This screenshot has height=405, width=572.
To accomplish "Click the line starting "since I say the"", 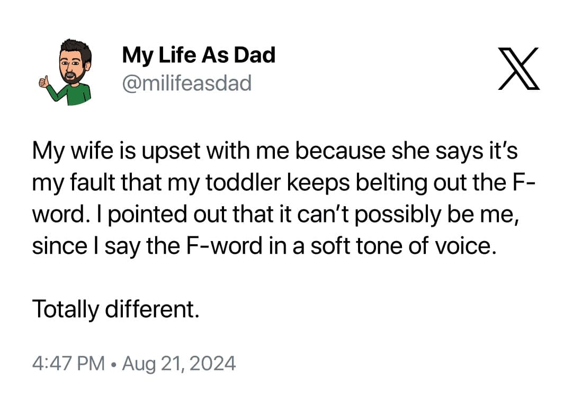I will [x=266, y=246].
